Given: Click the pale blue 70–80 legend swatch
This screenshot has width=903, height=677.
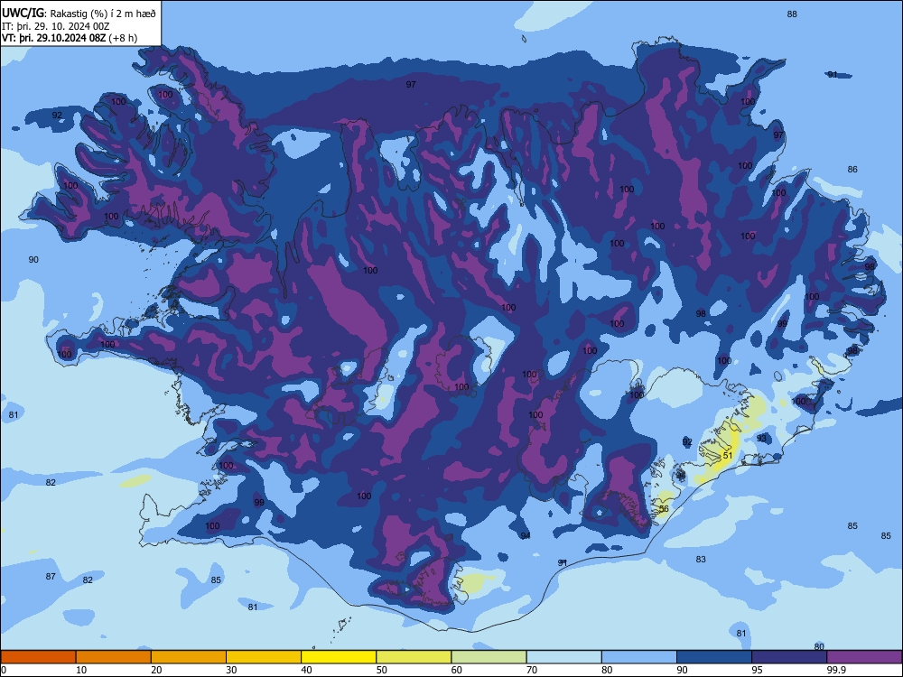Looking at the screenshot, I should (x=563, y=657).
